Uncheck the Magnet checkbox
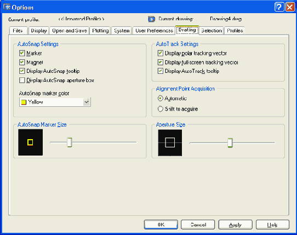 [22, 62]
